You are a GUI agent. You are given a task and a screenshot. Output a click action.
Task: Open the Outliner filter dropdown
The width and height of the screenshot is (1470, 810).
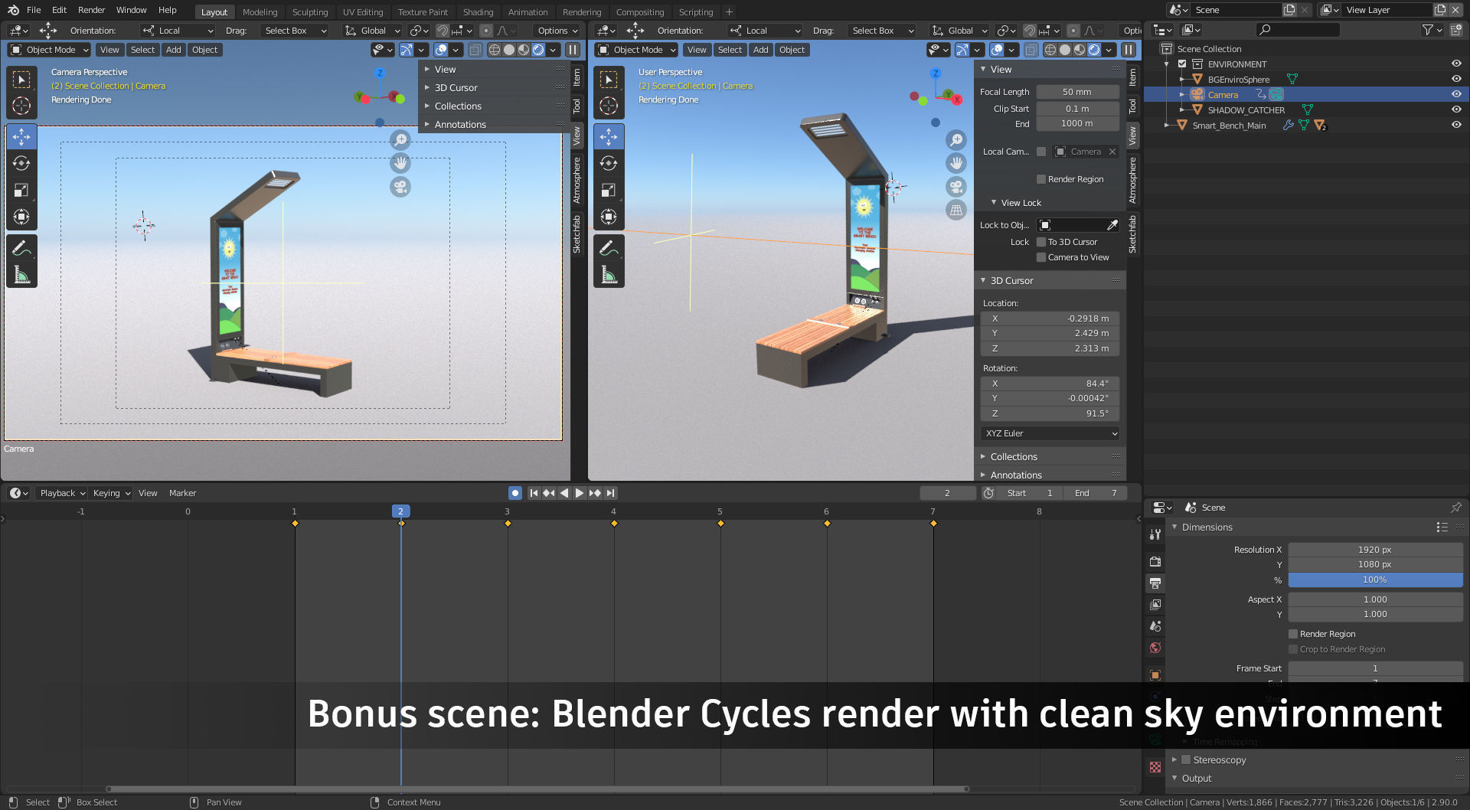[1431, 30]
